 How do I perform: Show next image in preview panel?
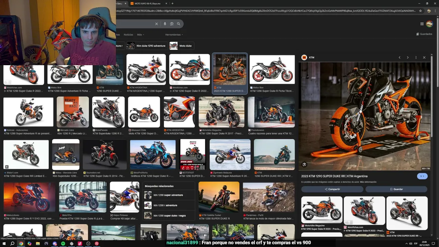click(408, 58)
